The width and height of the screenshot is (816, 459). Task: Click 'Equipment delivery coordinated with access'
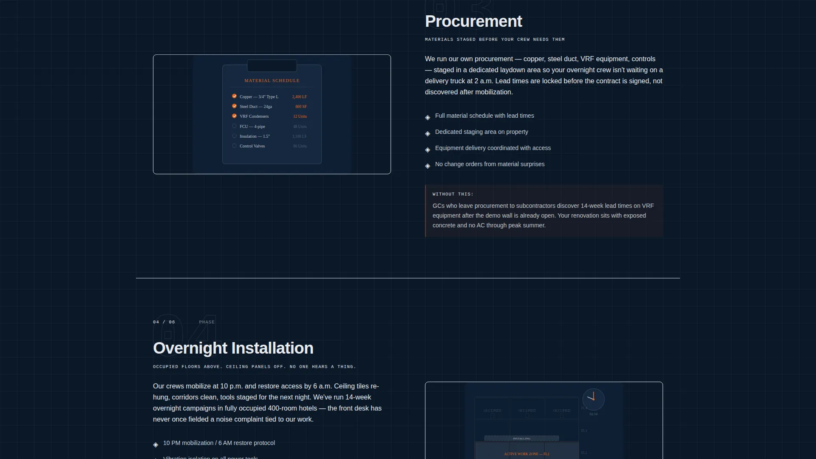click(493, 148)
